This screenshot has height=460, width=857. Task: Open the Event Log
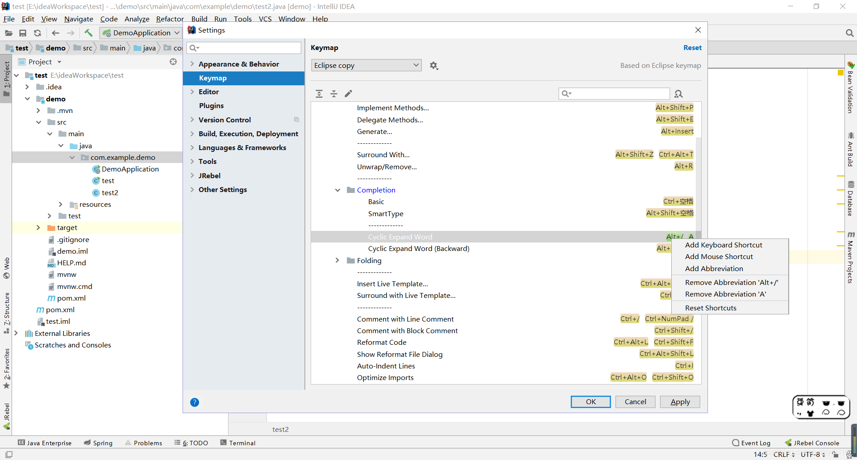pos(751,443)
